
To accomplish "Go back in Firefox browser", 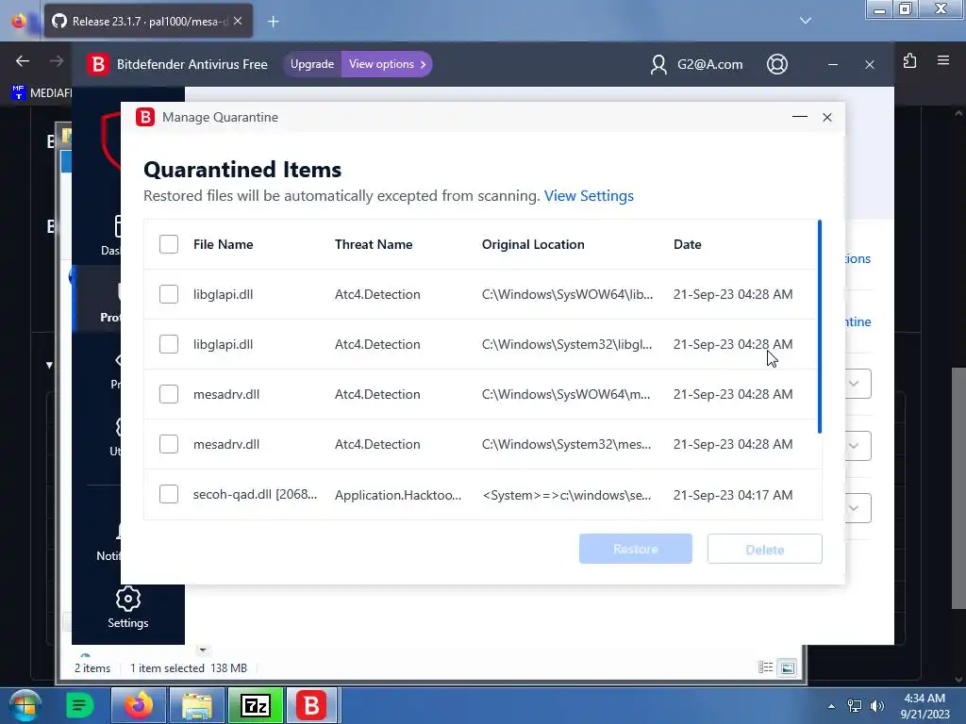I will click(23, 61).
